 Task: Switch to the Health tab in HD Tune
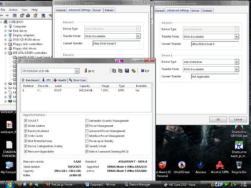pos(60,80)
